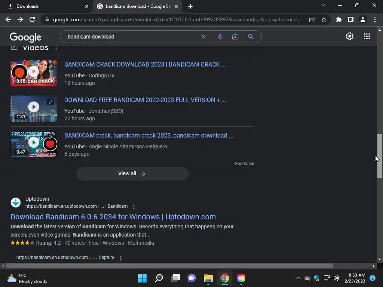Go to the Google logo homepage
Image resolution: width=383 pixels, height=287 pixels.
click(x=25, y=37)
